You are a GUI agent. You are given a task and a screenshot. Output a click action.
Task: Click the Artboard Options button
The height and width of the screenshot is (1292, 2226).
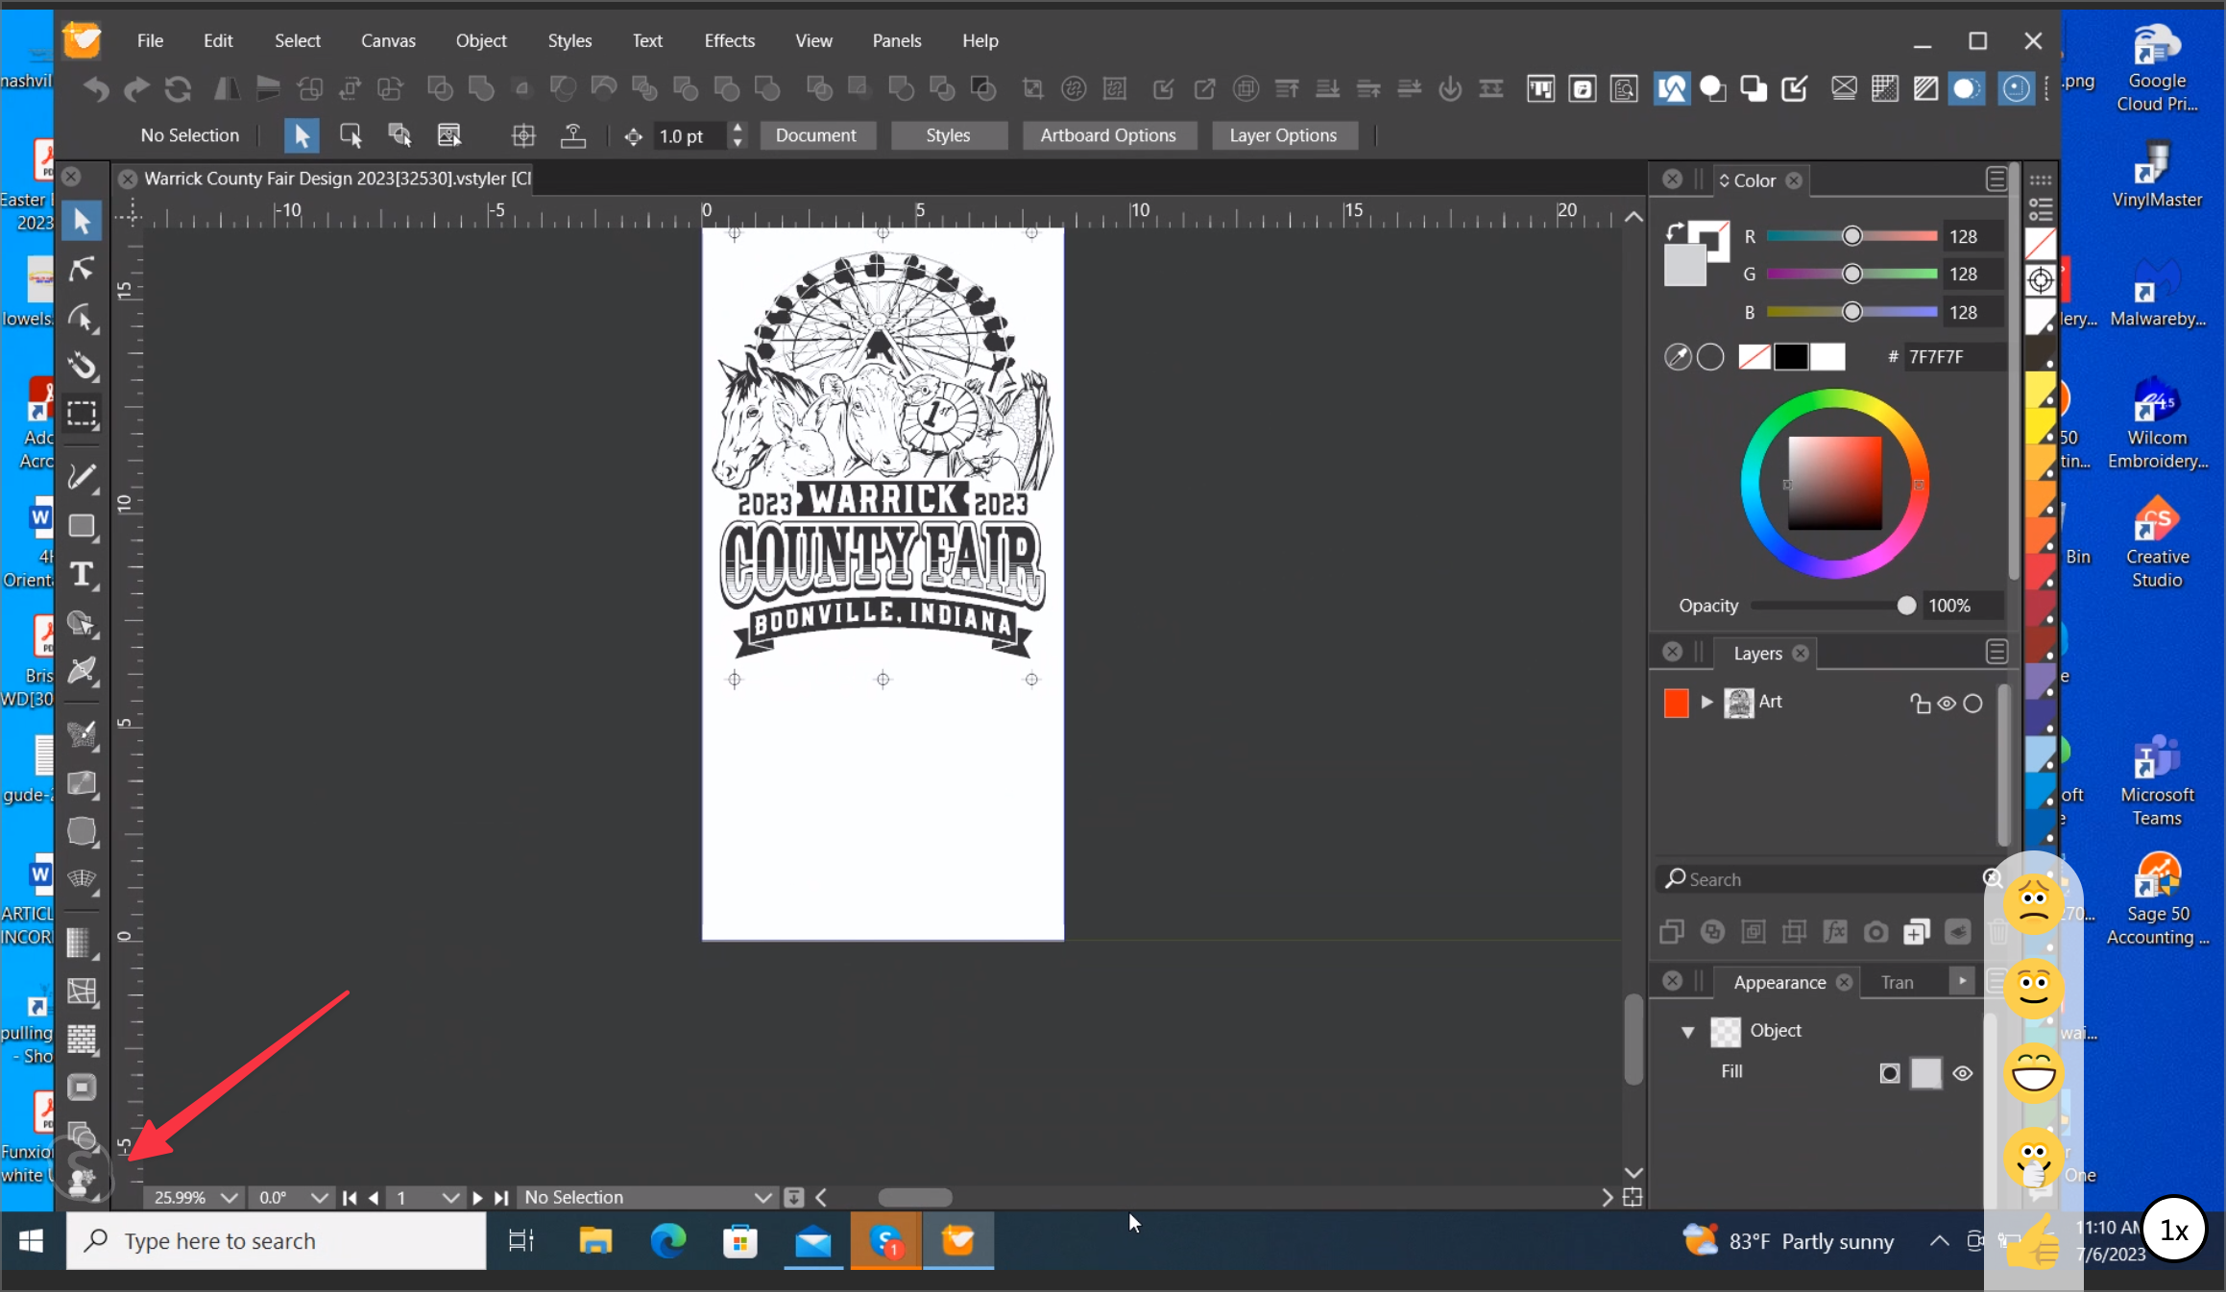pos(1107,135)
